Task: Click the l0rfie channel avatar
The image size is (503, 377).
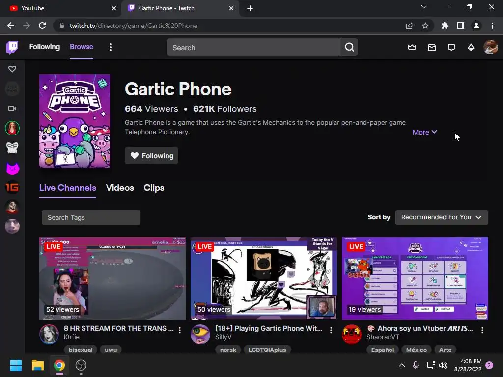Action: [x=49, y=334]
